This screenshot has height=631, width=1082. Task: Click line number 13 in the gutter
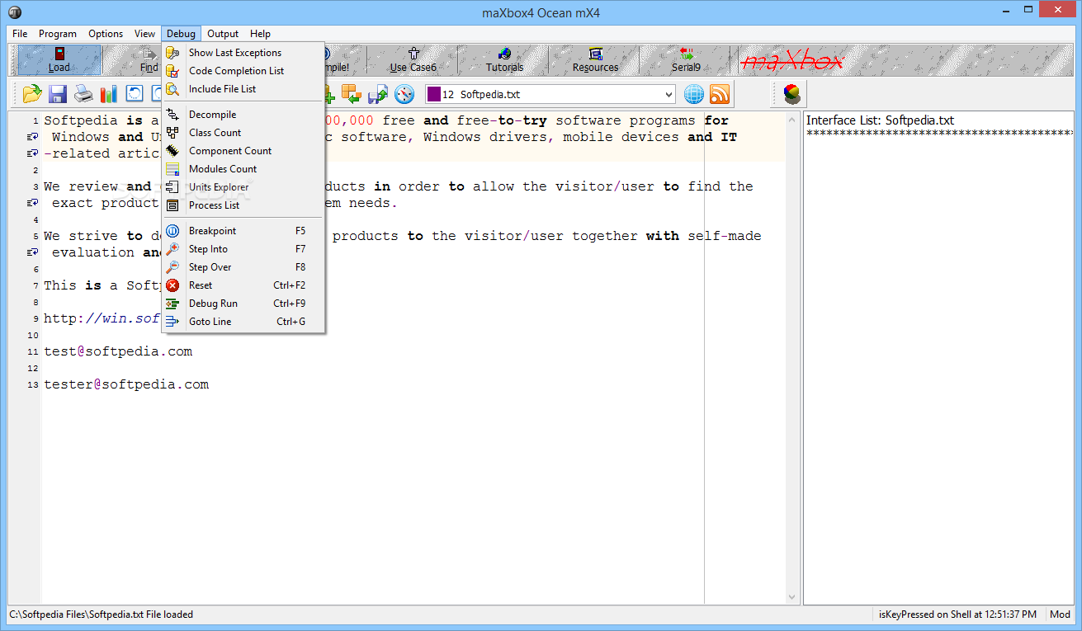33,385
